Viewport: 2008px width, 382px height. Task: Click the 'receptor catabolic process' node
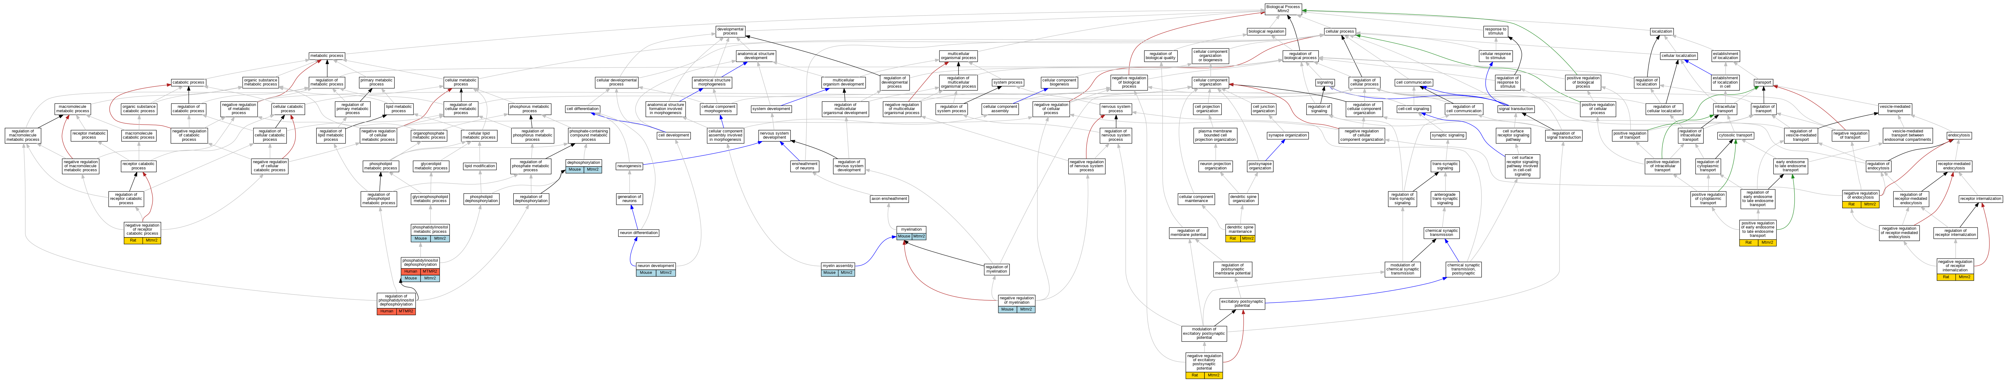click(139, 165)
